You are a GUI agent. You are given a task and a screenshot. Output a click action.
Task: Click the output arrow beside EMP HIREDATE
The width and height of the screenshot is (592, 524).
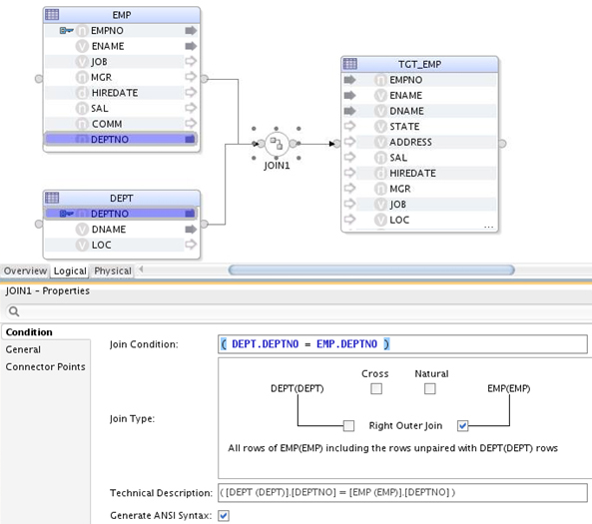coord(191,92)
